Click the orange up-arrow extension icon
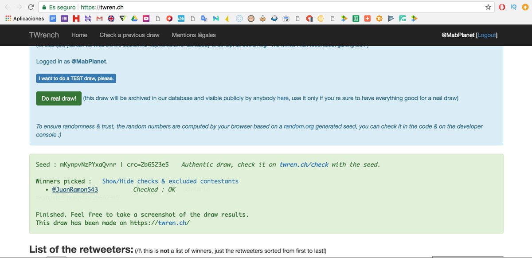The width and height of the screenshot is (532, 258). [525, 7]
